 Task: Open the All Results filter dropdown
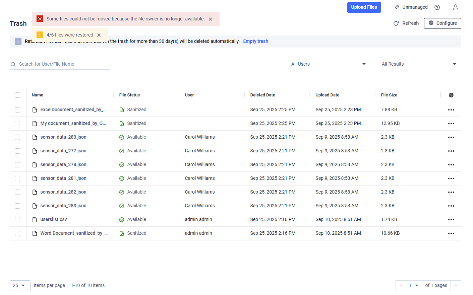click(418, 64)
